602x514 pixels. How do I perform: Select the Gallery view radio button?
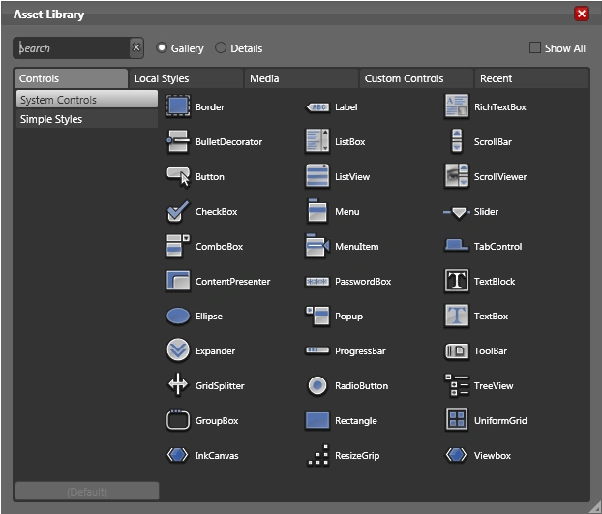[x=162, y=47]
